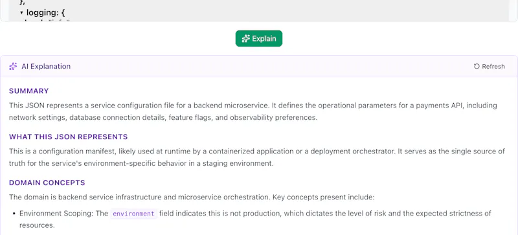Click the Environment Scoping bullet text

[255, 219]
